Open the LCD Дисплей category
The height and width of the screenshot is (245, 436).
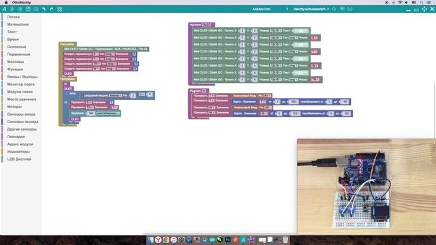(x=19, y=159)
